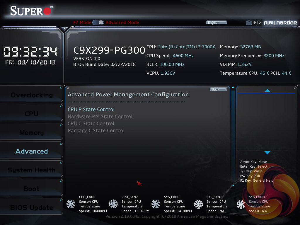Click the SYS_FAN1 fan icon
The image size is (300, 225).
coord(156,204)
